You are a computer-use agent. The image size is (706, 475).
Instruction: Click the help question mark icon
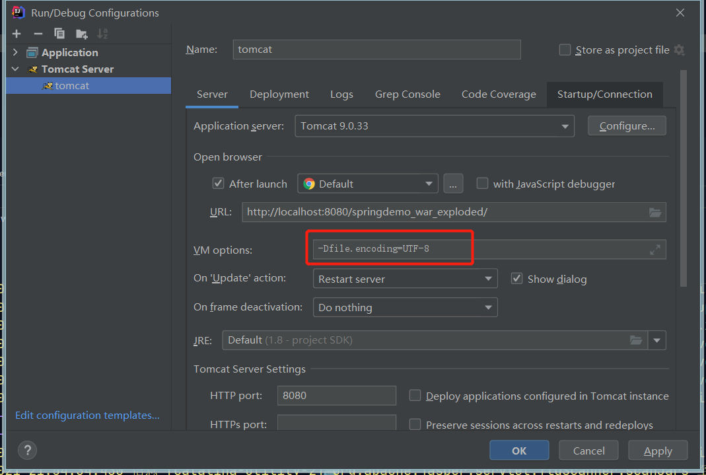(28, 450)
